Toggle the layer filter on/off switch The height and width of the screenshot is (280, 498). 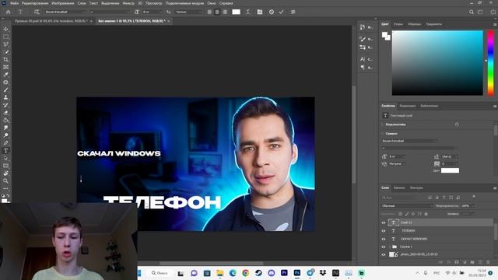474,197
